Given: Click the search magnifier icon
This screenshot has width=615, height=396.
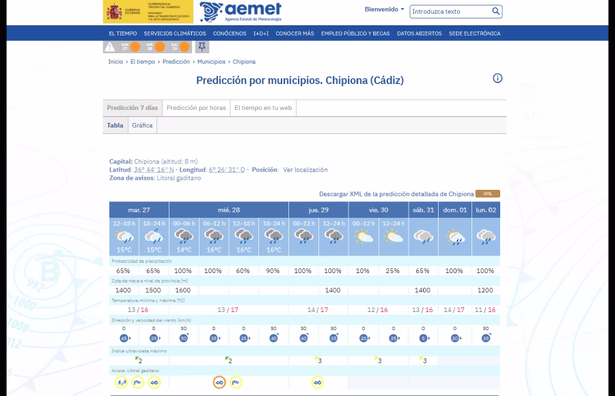Looking at the screenshot, I should click(x=496, y=12).
